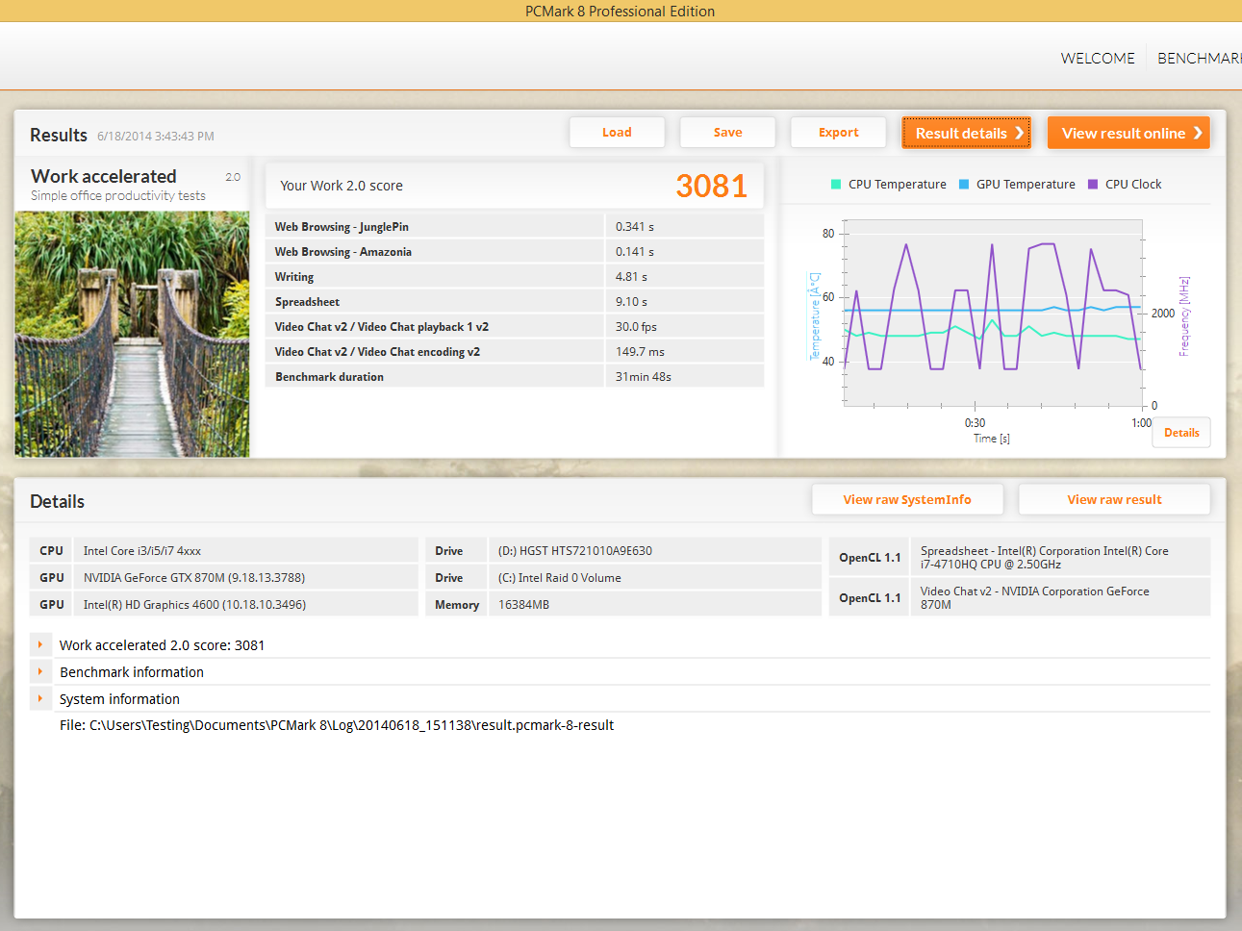Select Video Chat encoding v2 row
Screen dimensions: 1242x931
pos(514,351)
